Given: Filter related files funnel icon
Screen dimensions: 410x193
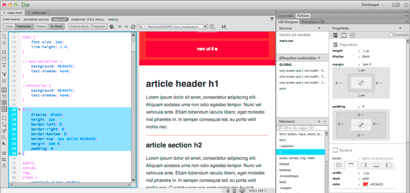Looking at the screenshot, I should [x=272, y=19].
